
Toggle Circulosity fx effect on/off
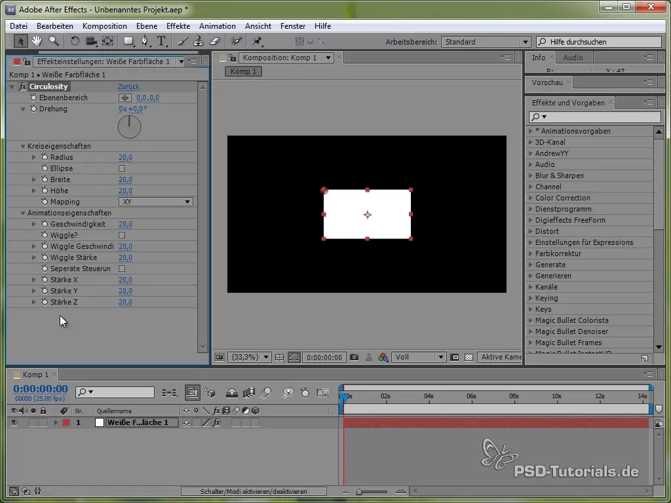click(x=22, y=86)
